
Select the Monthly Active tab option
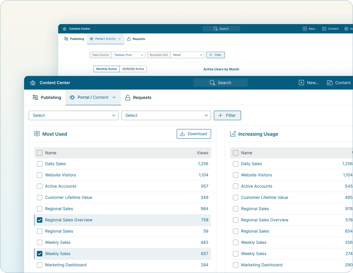106,69
